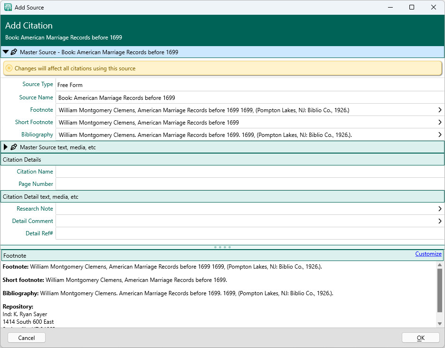
Task: Click the warning icon in the yellow changes banner
Action: click(x=9, y=68)
